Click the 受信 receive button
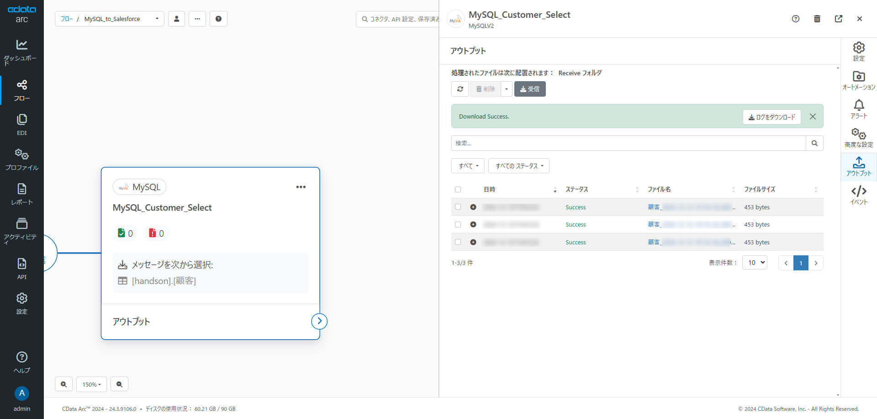 [x=530, y=89]
